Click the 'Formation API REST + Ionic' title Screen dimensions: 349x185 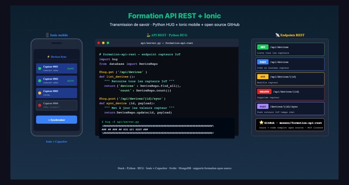coord(174,16)
